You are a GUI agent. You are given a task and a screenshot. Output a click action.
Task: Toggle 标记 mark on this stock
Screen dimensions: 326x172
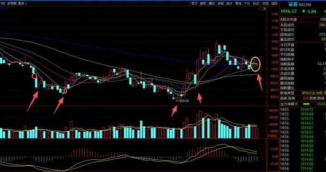[256, 4]
